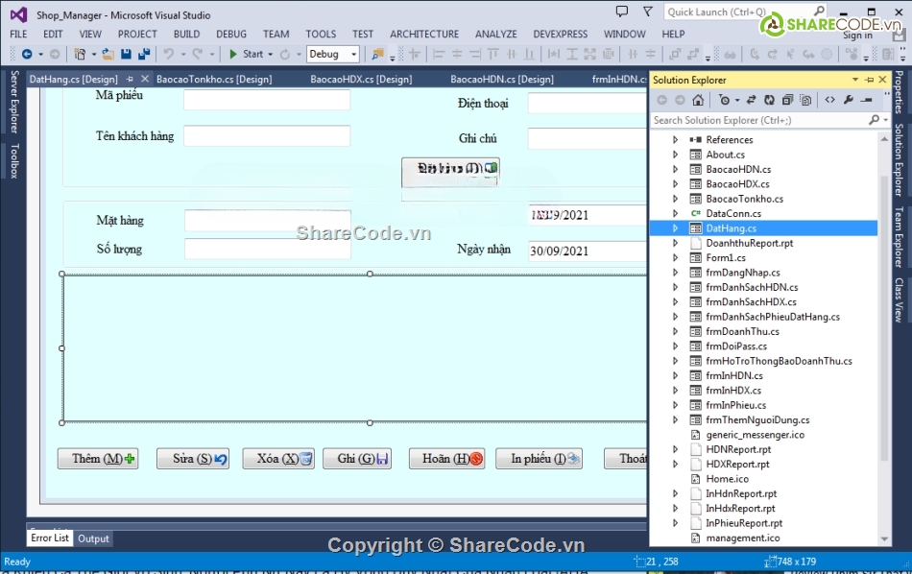The width and height of the screenshot is (912, 574).
Task: Click the Sign in link
Action: 858,36
